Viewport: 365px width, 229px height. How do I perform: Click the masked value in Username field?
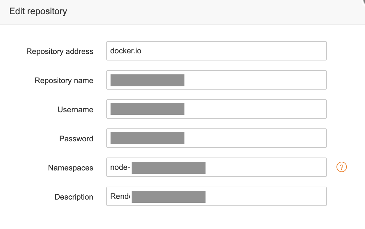click(147, 109)
